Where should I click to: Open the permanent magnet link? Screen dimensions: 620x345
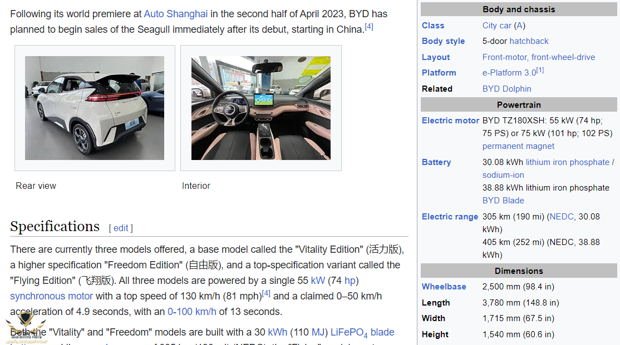tap(518, 146)
